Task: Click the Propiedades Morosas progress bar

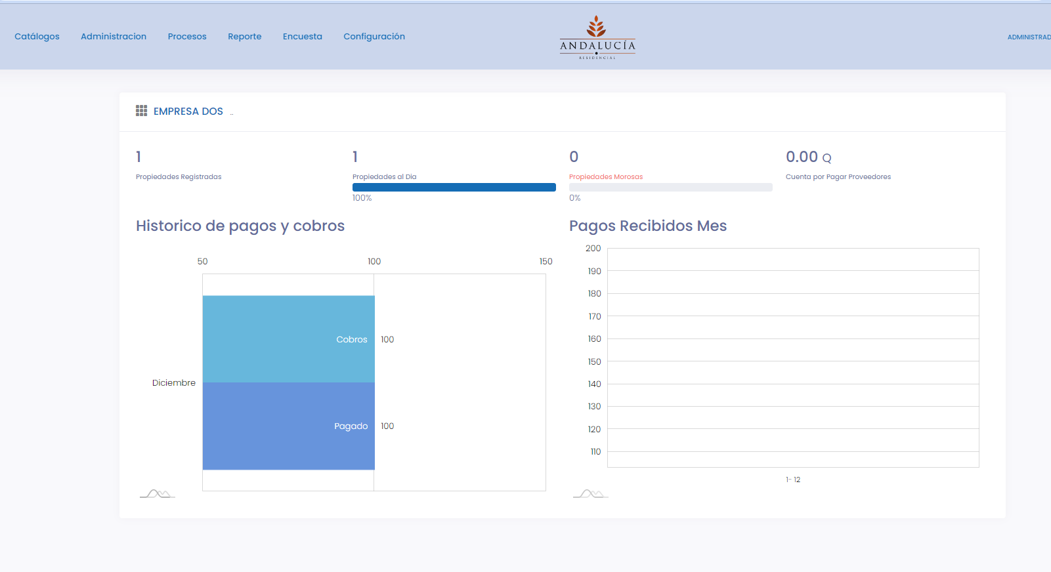Action: 671,188
